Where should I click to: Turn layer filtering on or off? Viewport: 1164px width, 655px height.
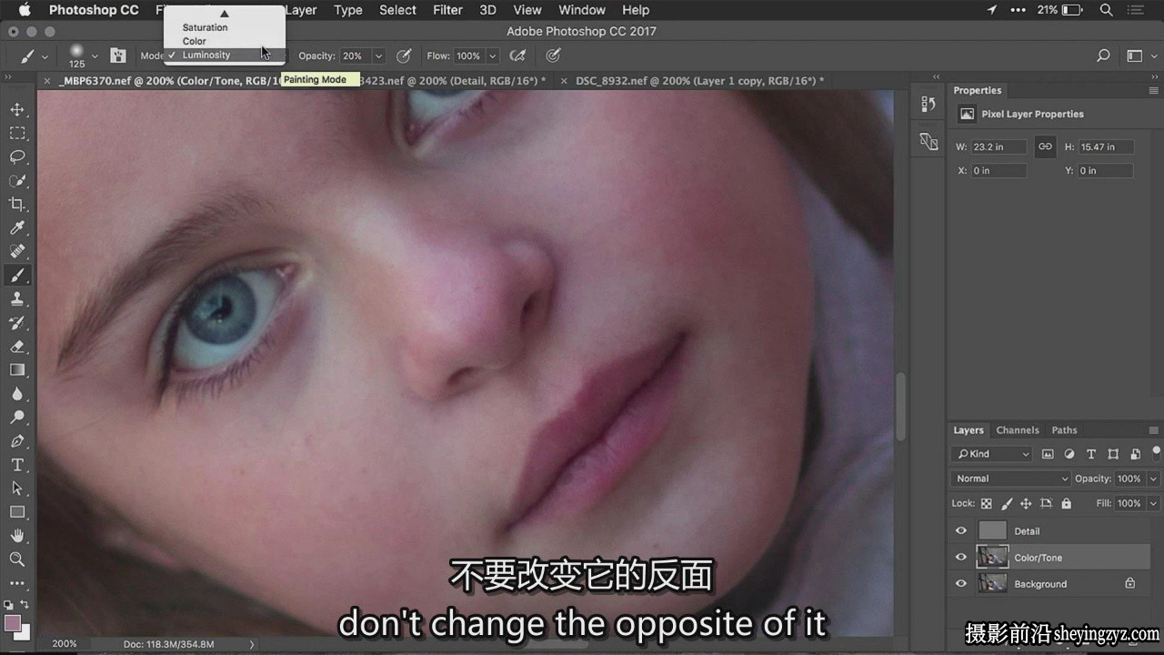tap(1156, 452)
